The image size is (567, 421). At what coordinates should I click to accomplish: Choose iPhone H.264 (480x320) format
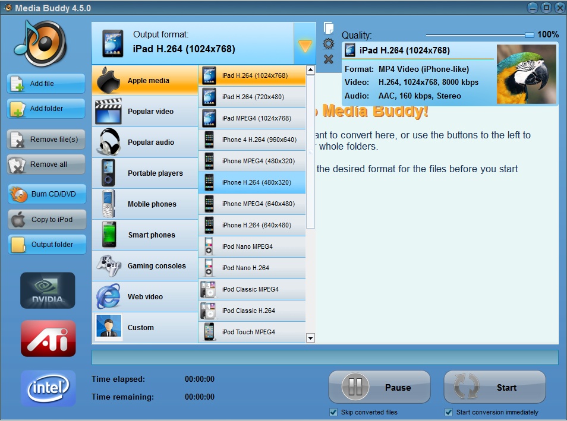pyautogui.click(x=252, y=182)
